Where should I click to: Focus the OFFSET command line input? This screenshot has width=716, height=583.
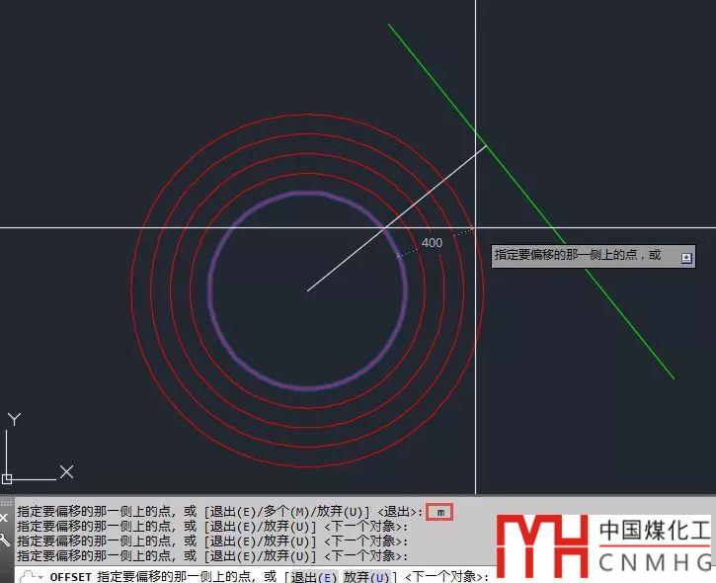pyautogui.click(x=593, y=576)
